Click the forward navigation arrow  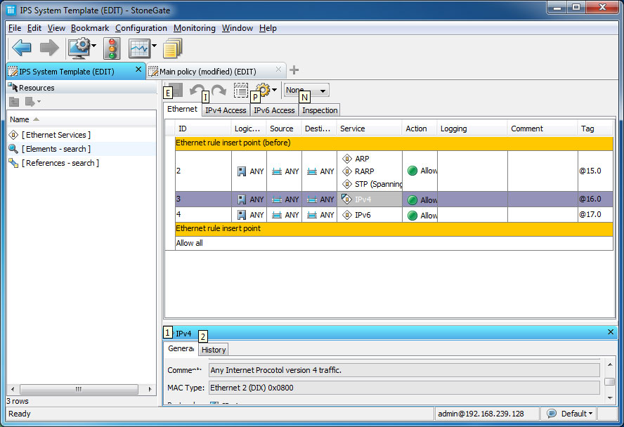pos(49,48)
